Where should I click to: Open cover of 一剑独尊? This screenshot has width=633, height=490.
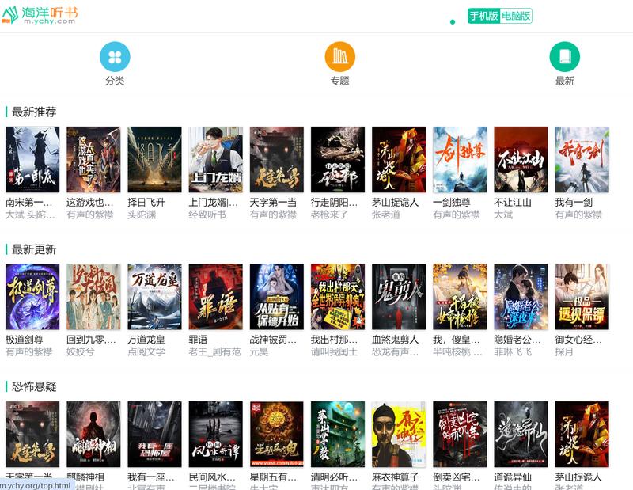(x=460, y=160)
